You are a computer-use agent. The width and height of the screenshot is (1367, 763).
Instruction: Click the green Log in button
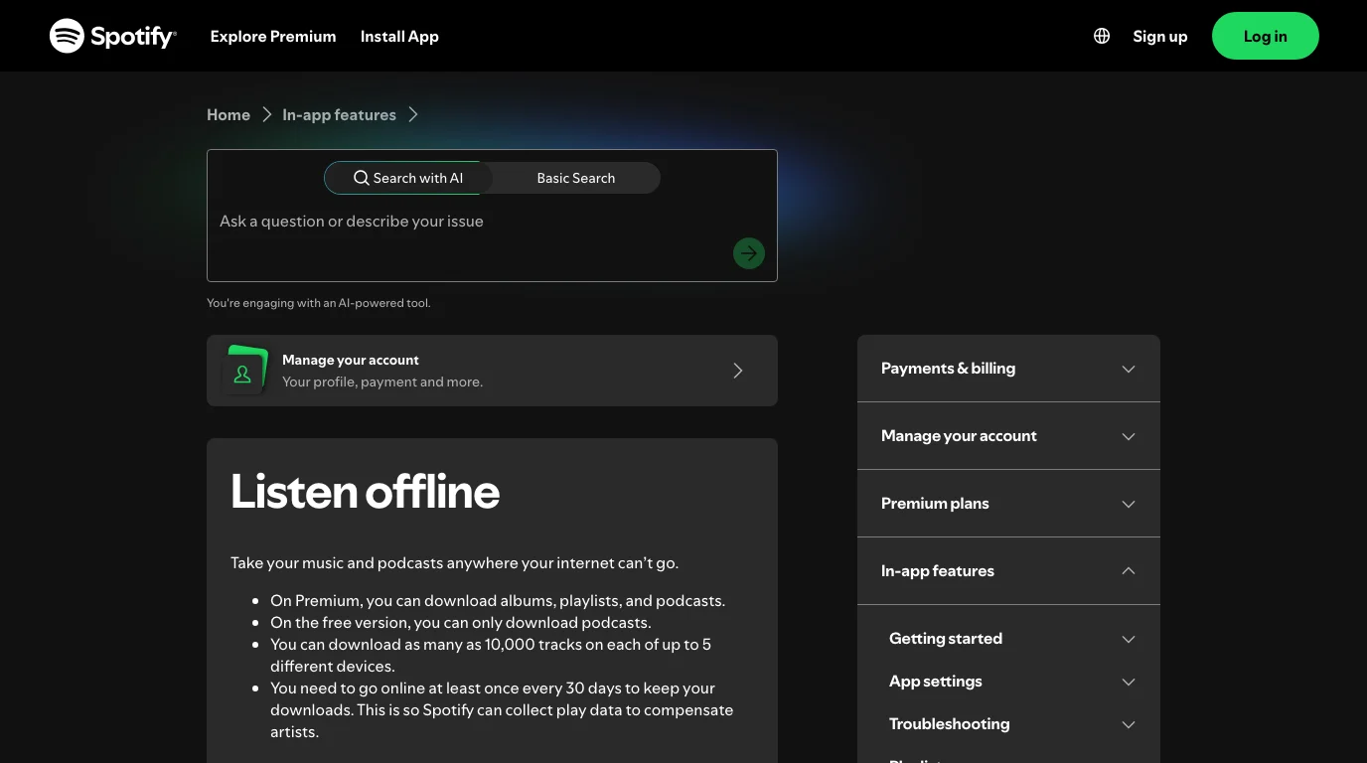[x=1266, y=36]
